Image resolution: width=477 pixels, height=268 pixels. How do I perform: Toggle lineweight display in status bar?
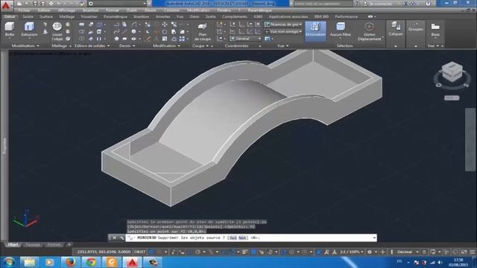[x=245, y=252]
